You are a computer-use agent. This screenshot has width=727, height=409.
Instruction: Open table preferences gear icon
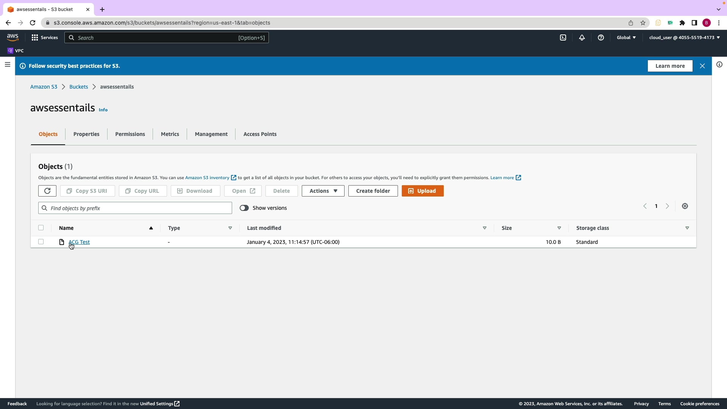685,206
